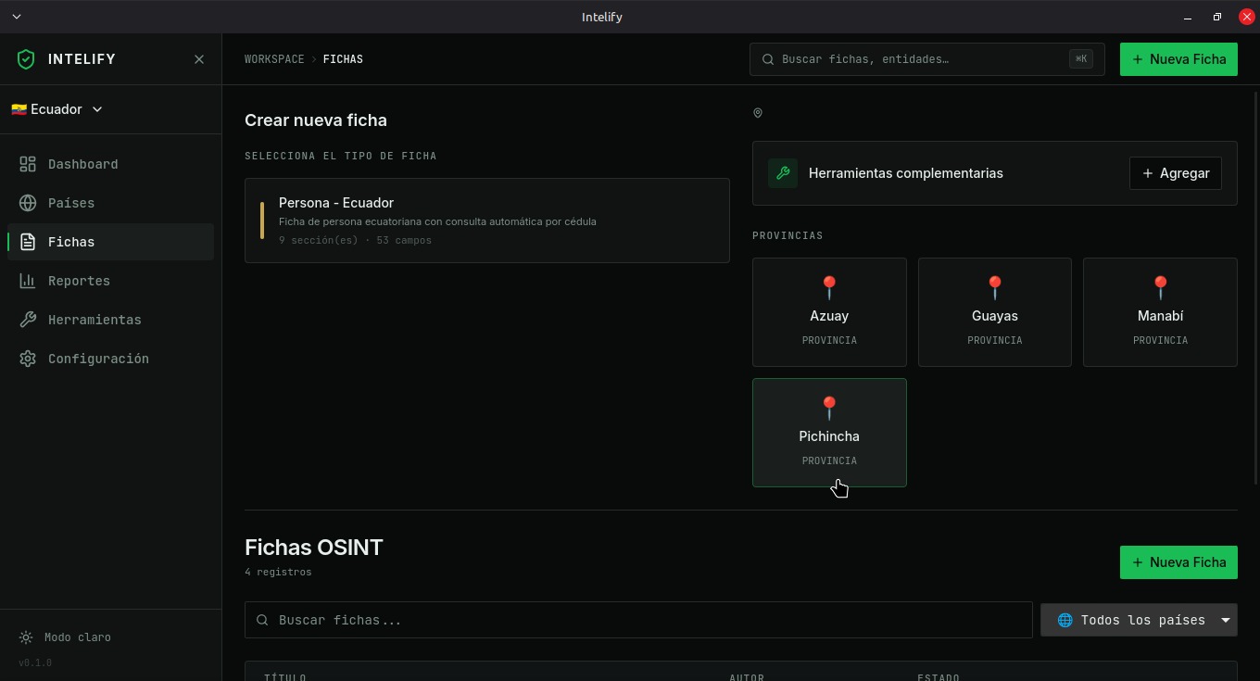This screenshot has width=1260, height=681.
Task: Open the Ecuador country selector dropdown
Action: click(x=57, y=109)
